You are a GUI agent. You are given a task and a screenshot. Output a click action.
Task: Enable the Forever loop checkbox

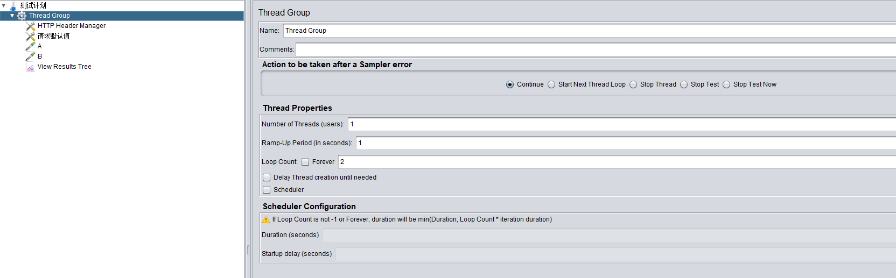(x=305, y=162)
